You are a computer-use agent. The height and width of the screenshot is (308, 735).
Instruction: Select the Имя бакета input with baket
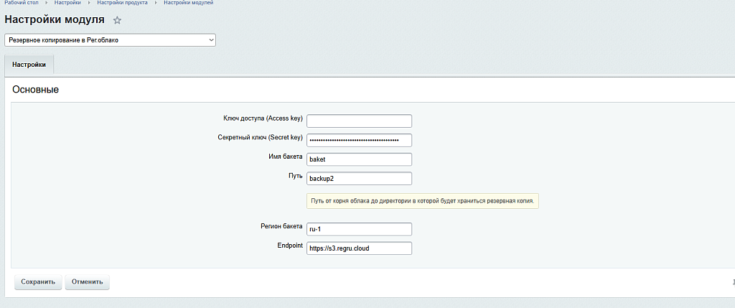coord(359,159)
